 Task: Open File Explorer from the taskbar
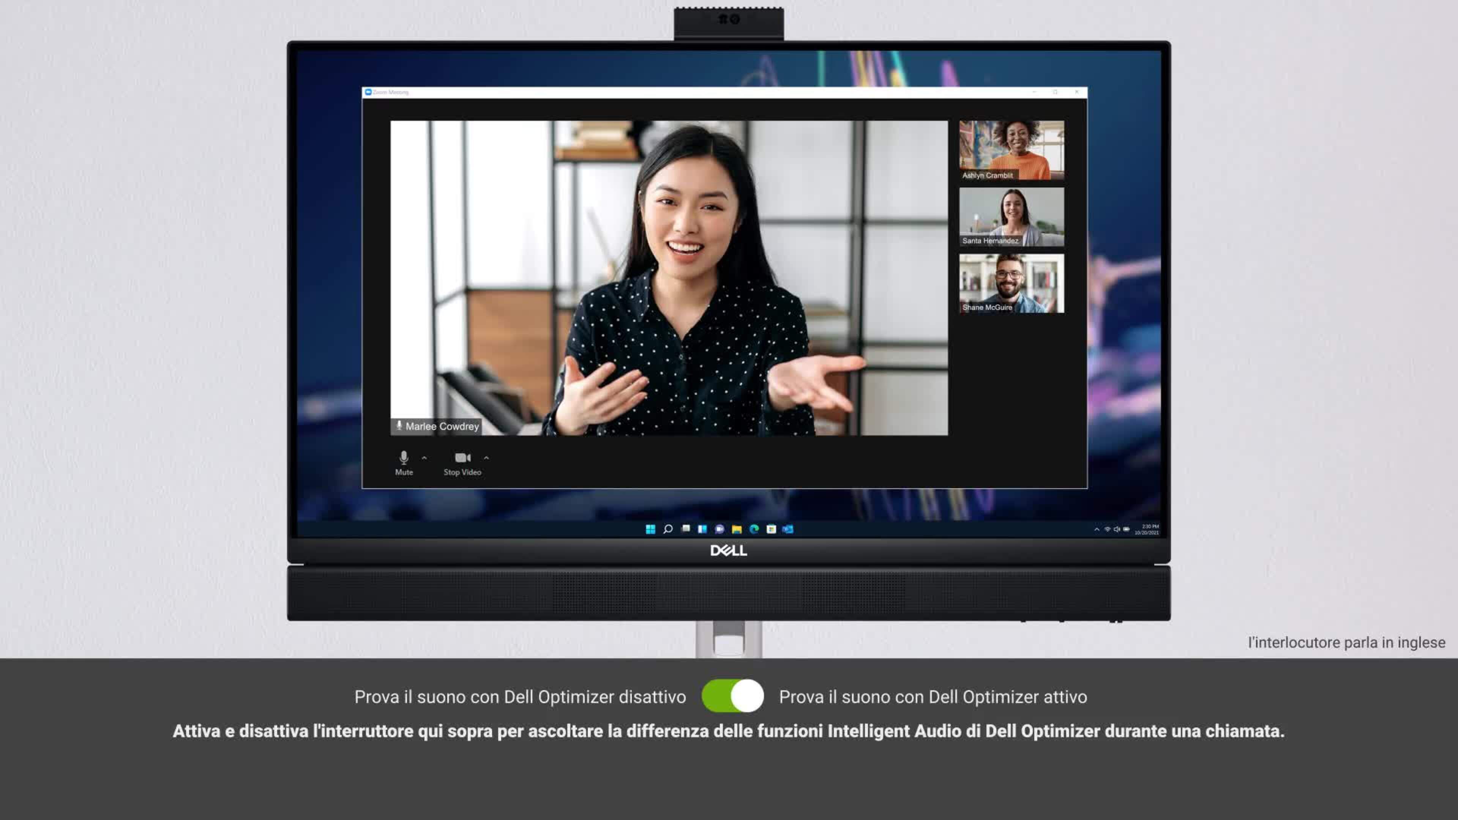click(x=736, y=529)
